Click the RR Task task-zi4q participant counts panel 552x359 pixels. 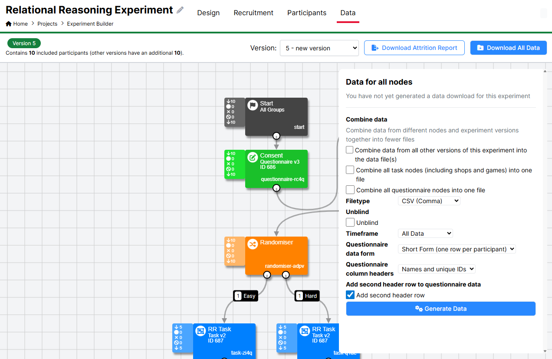coord(183,338)
